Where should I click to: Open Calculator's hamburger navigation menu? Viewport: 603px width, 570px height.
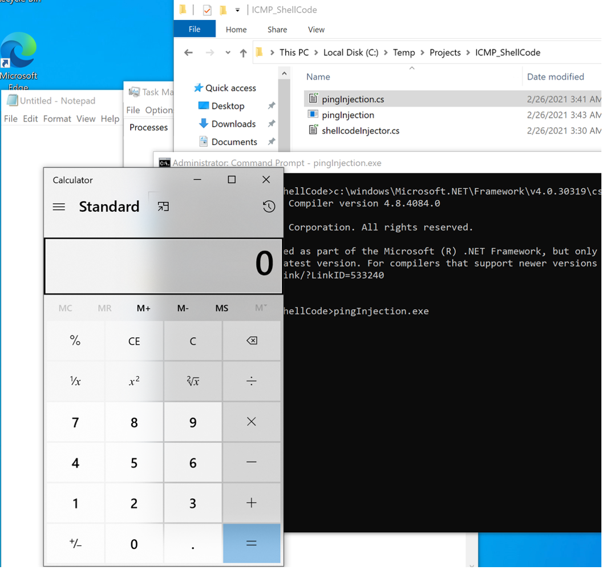pyautogui.click(x=59, y=207)
